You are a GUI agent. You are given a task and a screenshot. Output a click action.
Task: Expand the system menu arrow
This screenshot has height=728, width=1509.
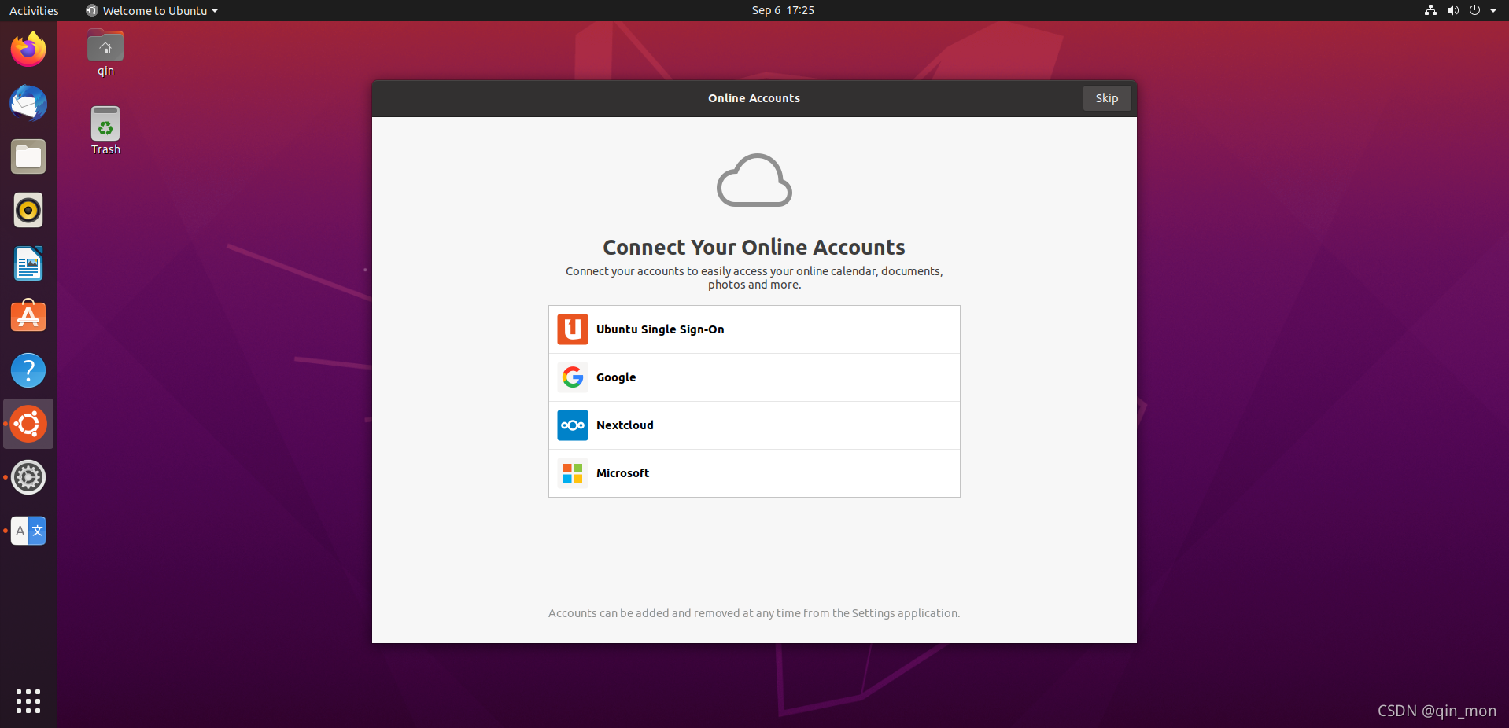click(x=1493, y=10)
